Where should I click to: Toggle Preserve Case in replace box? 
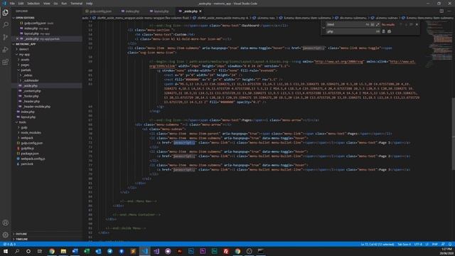(378, 31)
